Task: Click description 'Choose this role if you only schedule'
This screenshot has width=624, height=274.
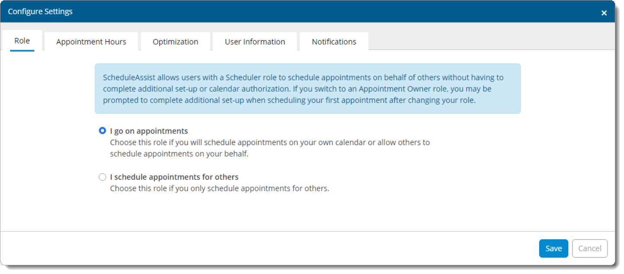Action: (219, 189)
